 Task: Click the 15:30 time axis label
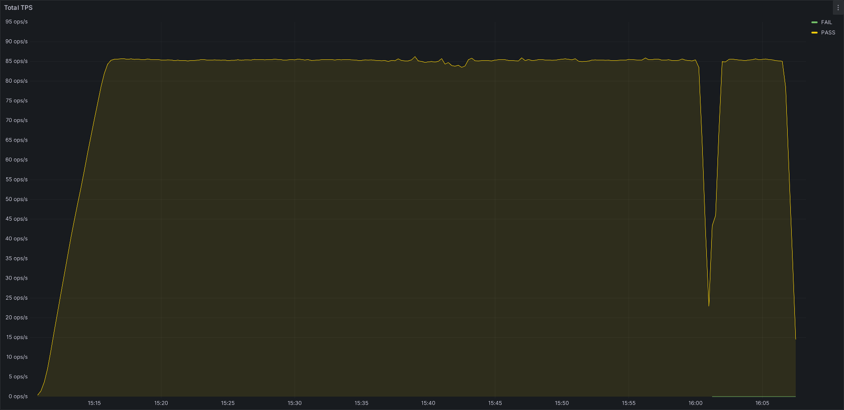295,403
